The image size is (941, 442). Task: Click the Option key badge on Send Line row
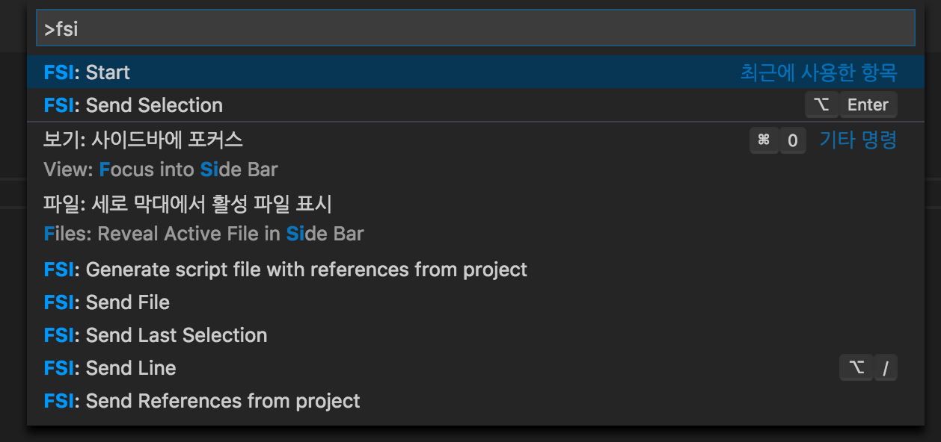coord(856,367)
